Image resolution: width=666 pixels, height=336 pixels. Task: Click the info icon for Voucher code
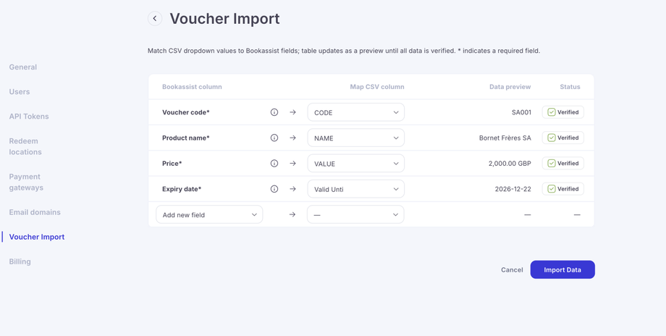(x=274, y=112)
